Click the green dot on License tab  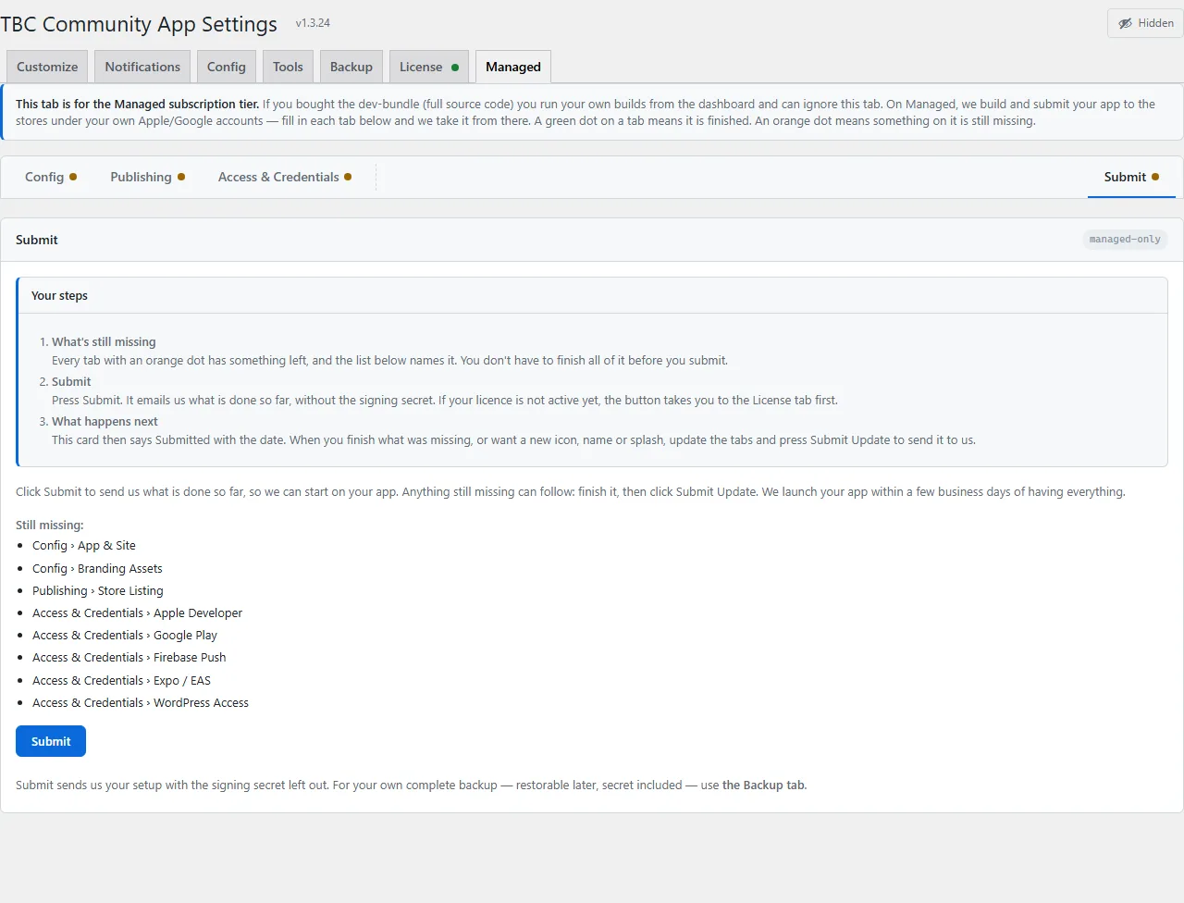[x=455, y=68]
